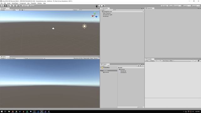201x113 pixels.
Task: Expand the Favorites tree in Project
Action: coord(101,68)
